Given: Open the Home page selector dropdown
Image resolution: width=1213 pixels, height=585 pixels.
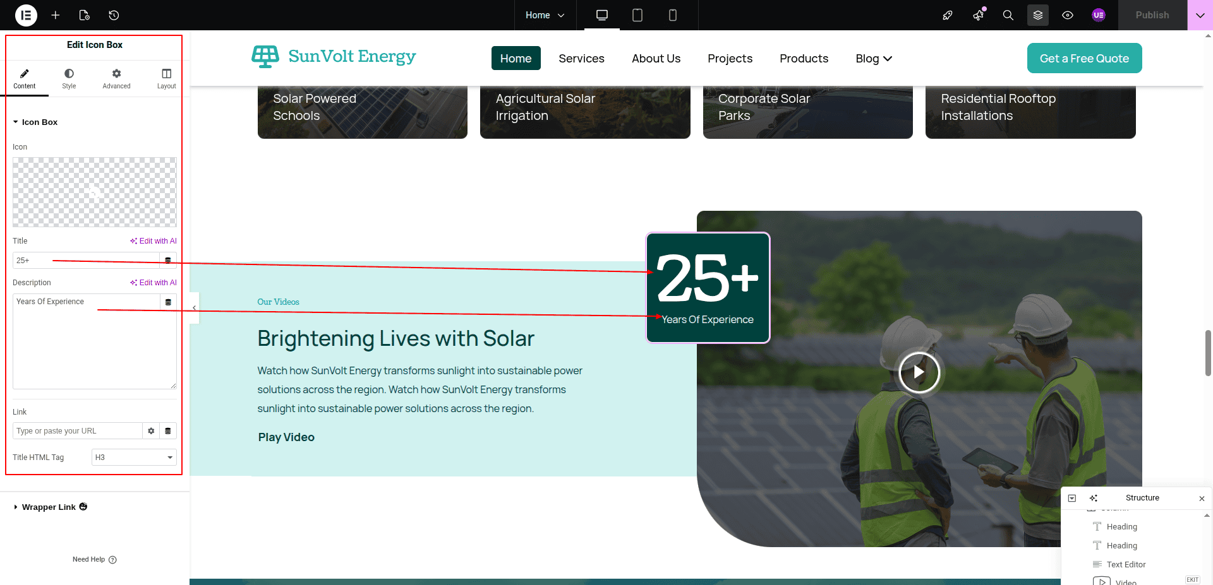Looking at the screenshot, I should pos(545,15).
